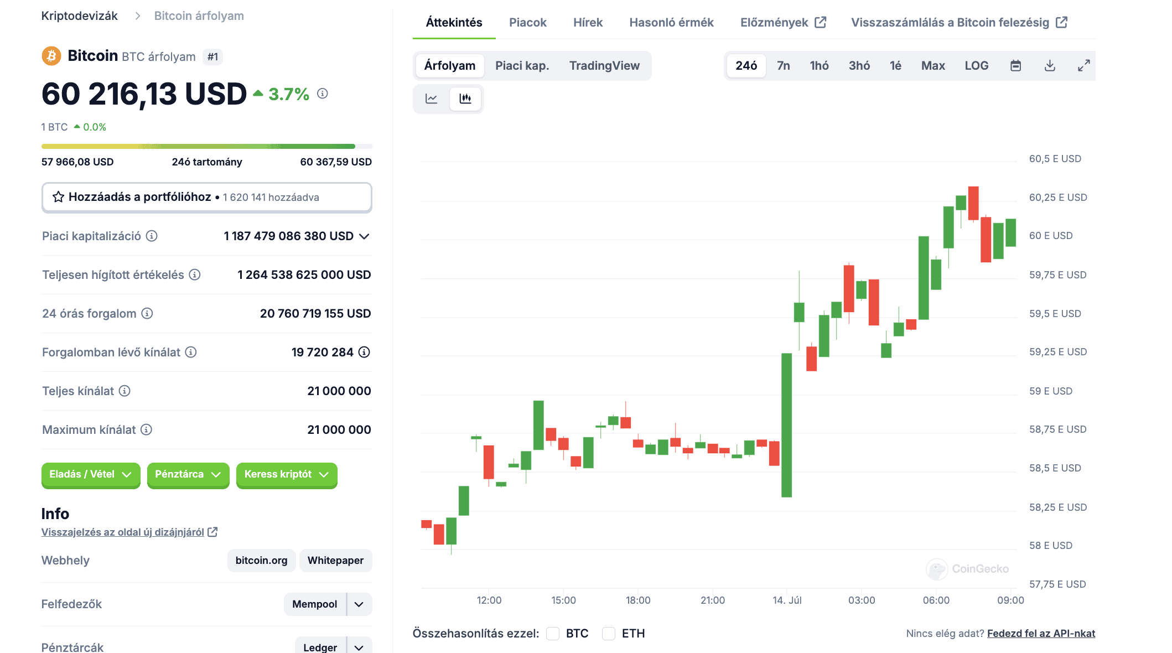1172x653 pixels.
Task: Expand Felfedezők Mempool dropdown arrow
Action: pyautogui.click(x=359, y=604)
